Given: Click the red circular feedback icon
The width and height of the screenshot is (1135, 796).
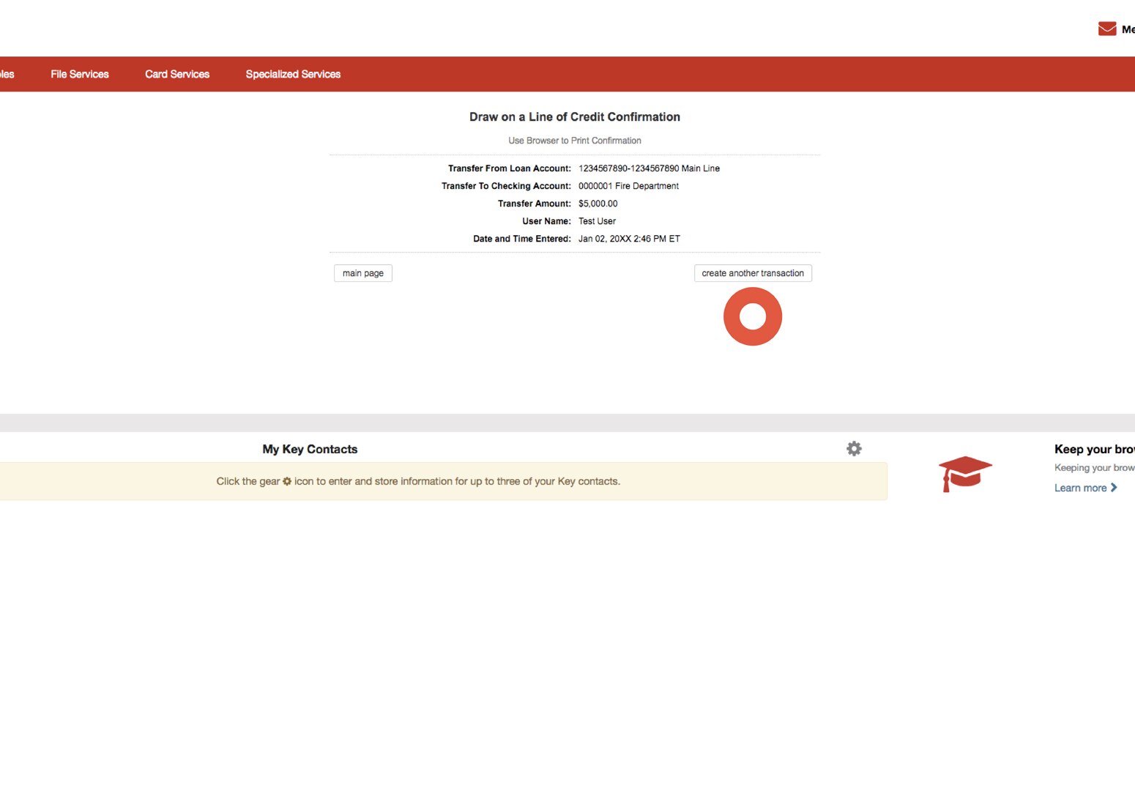Looking at the screenshot, I should click(x=753, y=316).
